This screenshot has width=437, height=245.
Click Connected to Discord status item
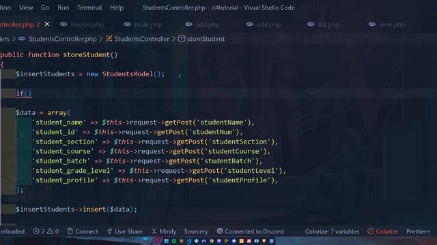[x=251, y=231]
